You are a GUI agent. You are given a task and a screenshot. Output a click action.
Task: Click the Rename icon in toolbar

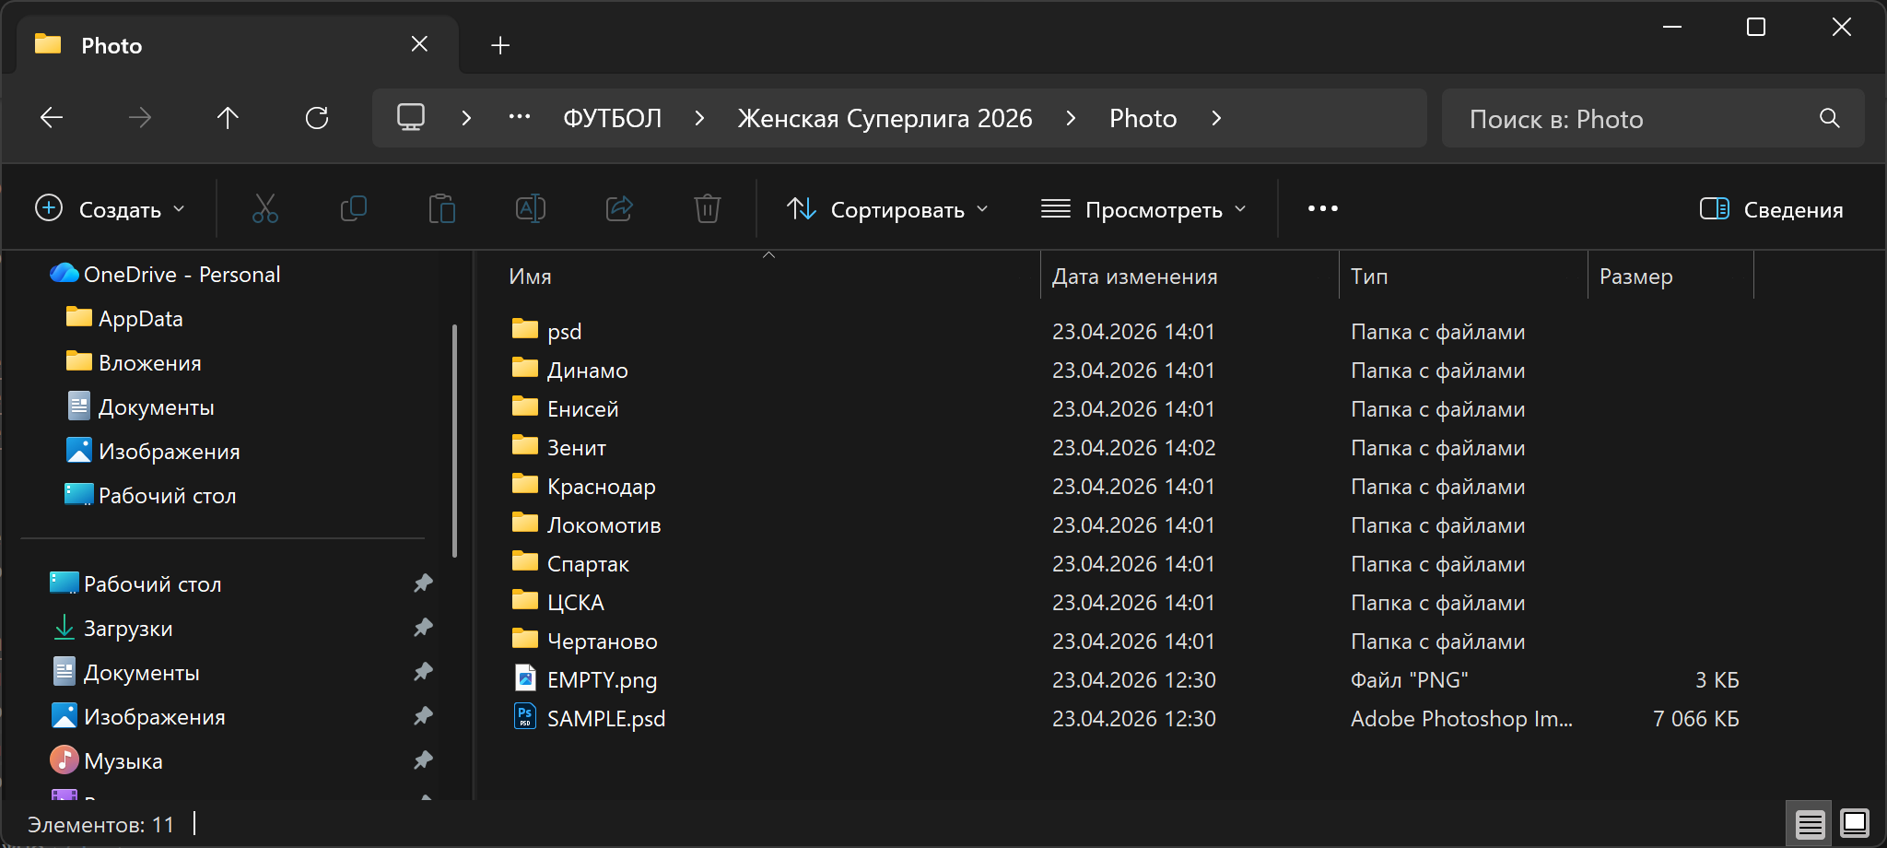(531, 209)
